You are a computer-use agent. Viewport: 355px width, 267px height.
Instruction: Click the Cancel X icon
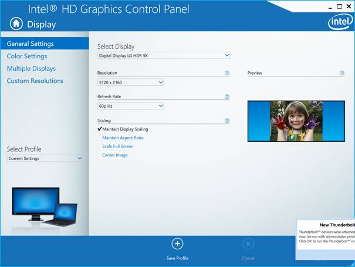pos(248,244)
